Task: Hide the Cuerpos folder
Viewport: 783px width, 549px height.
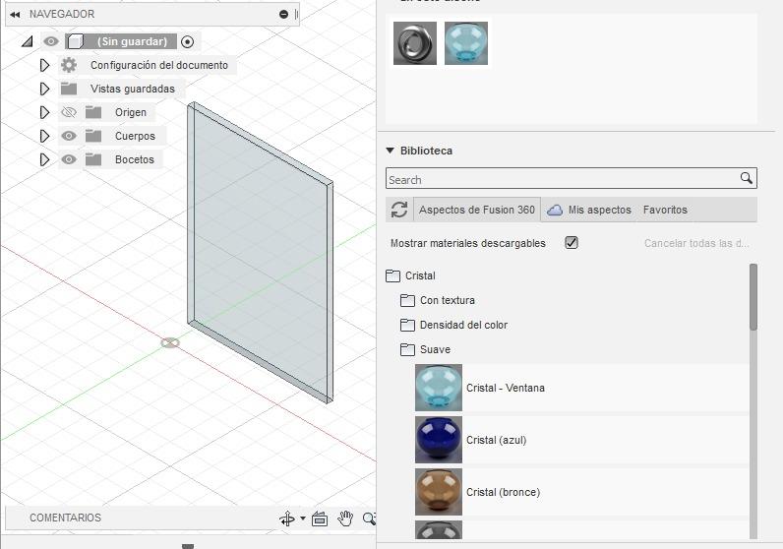Action: (x=69, y=136)
